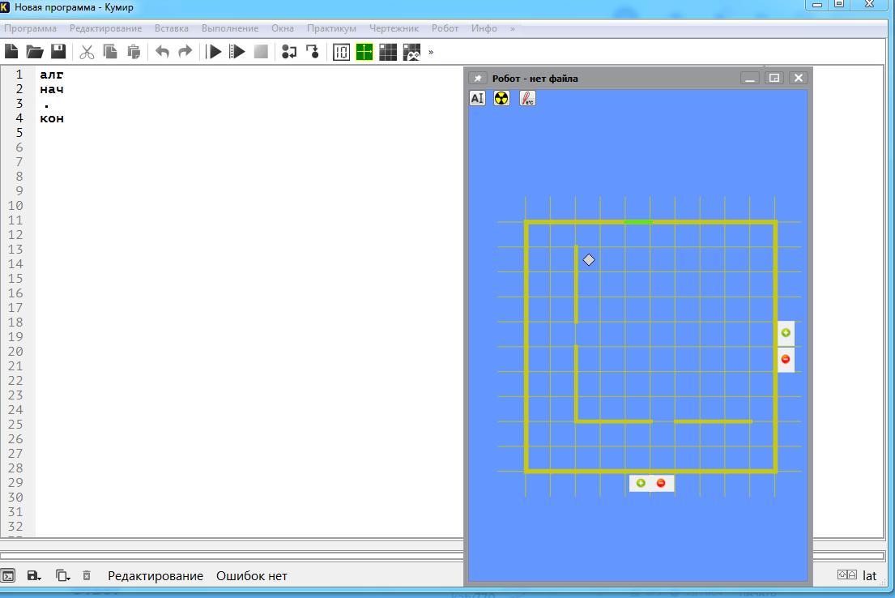
Task: Open the Выполнение menu
Action: (x=229, y=28)
